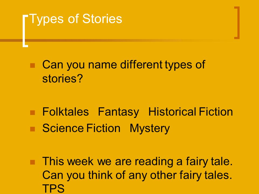Screen dimensions: 259x194
Task: Click "Can you think of any other" line
Action: 110,175
